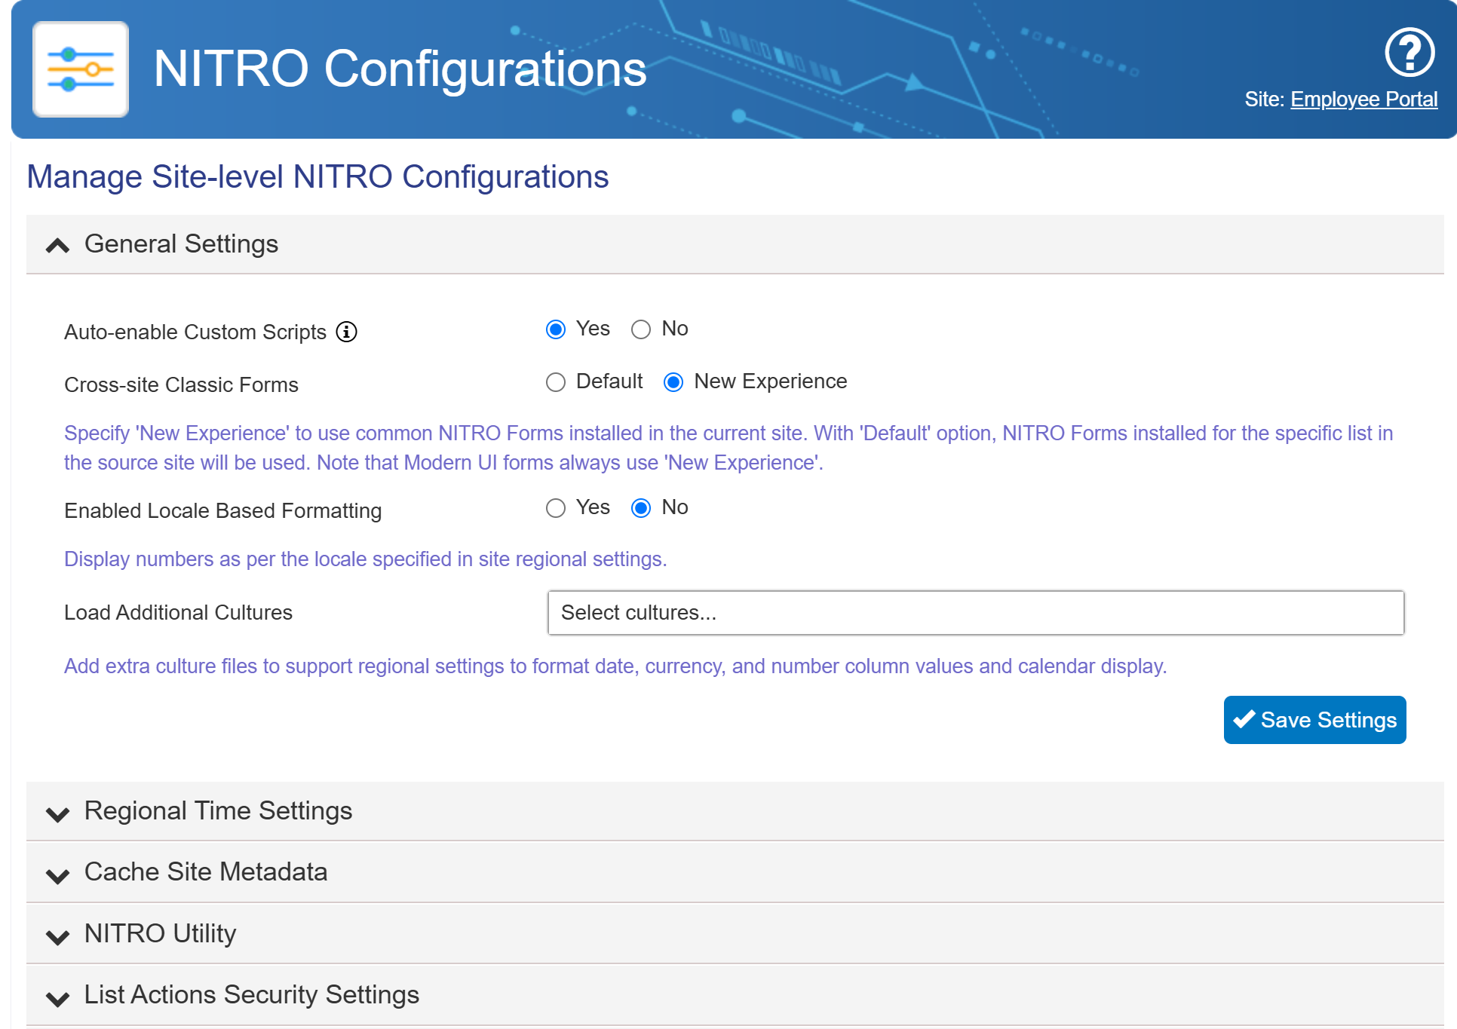The height and width of the screenshot is (1029, 1457).
Task: Choose Default for Cross-site Classic Forms
Action: point(556,382)
